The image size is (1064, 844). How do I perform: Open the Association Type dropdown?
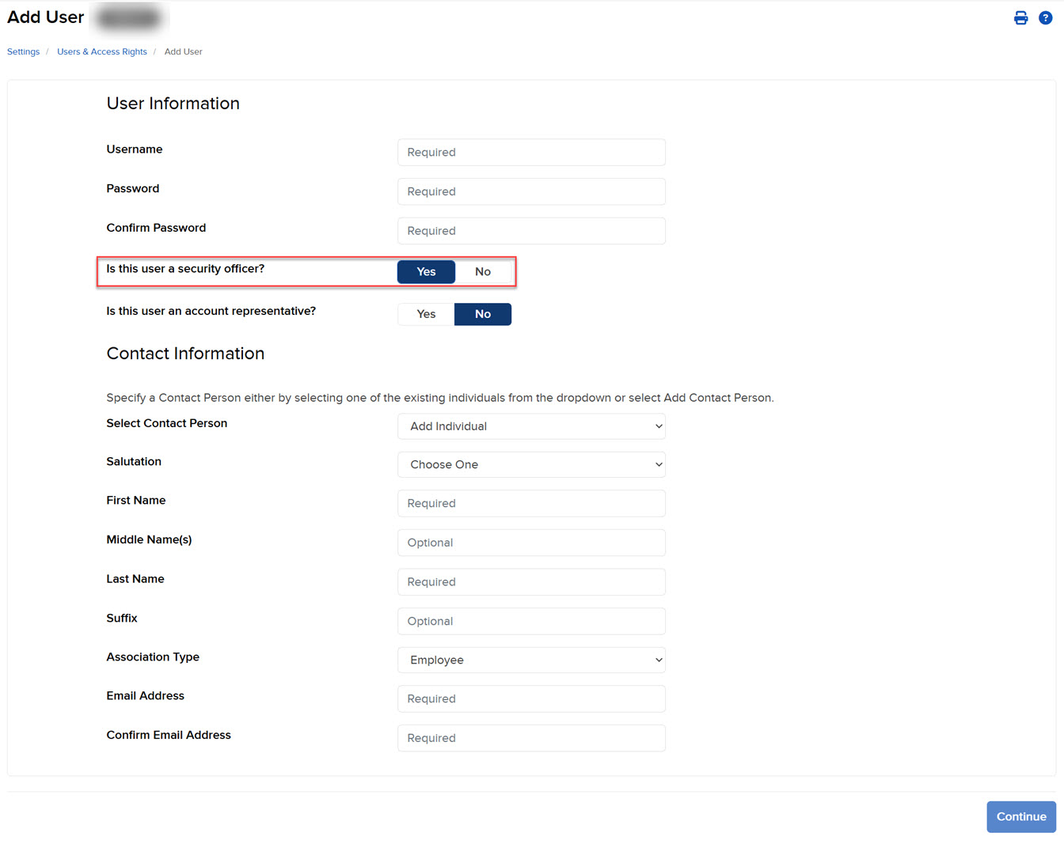click(x=530, y=660)
